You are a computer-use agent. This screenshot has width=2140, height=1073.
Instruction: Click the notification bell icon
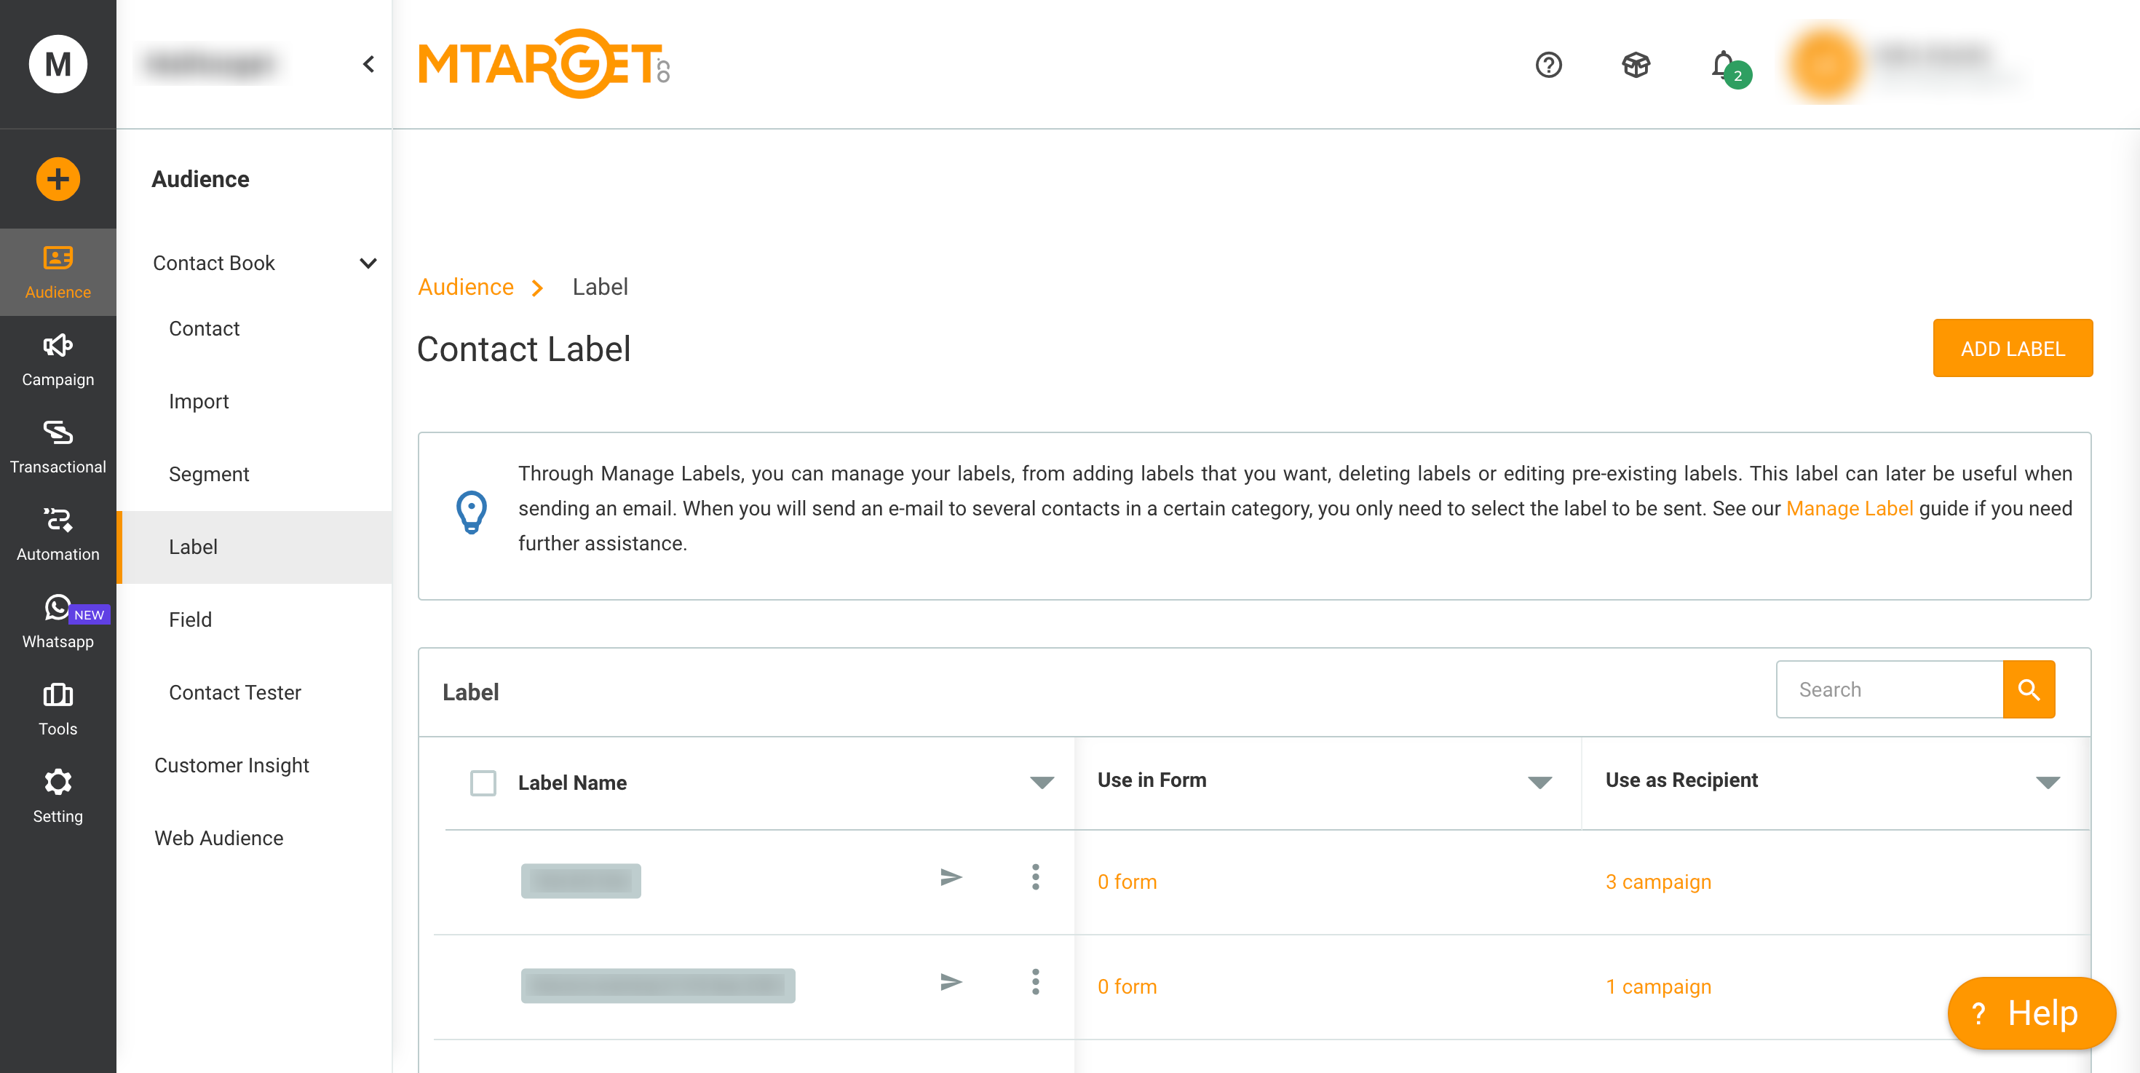1724,64
